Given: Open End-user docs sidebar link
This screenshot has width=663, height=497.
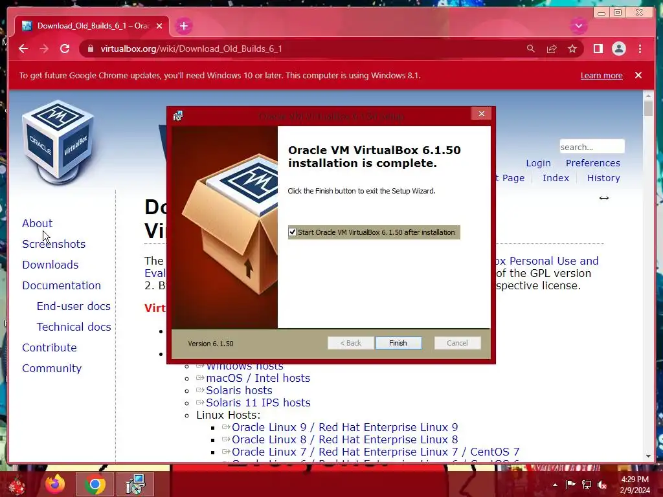Looking at the screenshot, I should click(74, 306).
